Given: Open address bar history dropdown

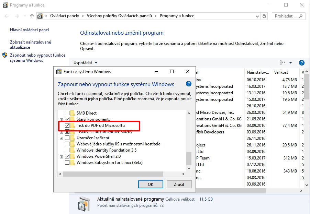Looking at the screenshot, I should pyautogui.click(x=257, y=16).
